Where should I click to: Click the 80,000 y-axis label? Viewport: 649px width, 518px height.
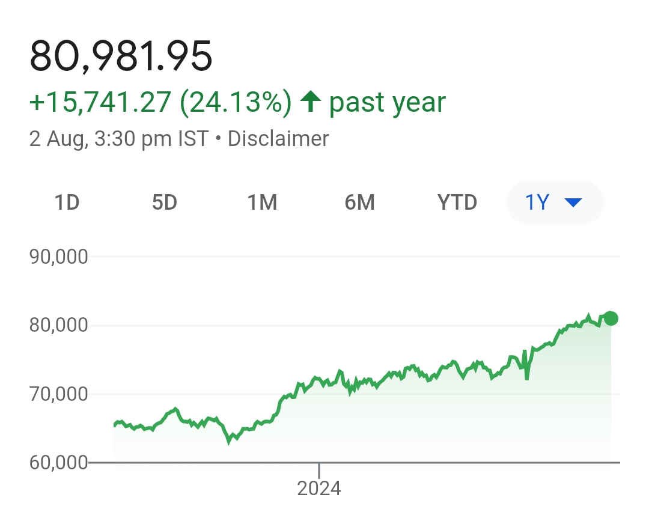coord(59,325)
